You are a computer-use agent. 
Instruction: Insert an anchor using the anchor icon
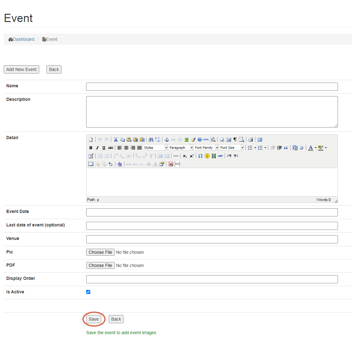pos(167,139)
